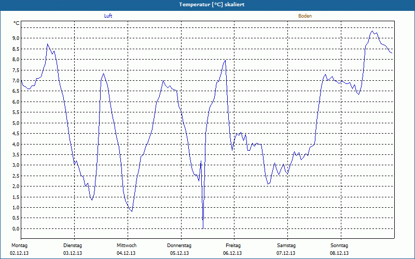This screenshot has width=415, height=259.
Task: Select the 6,0 y-axis value
Action: (x=16, y=102)
